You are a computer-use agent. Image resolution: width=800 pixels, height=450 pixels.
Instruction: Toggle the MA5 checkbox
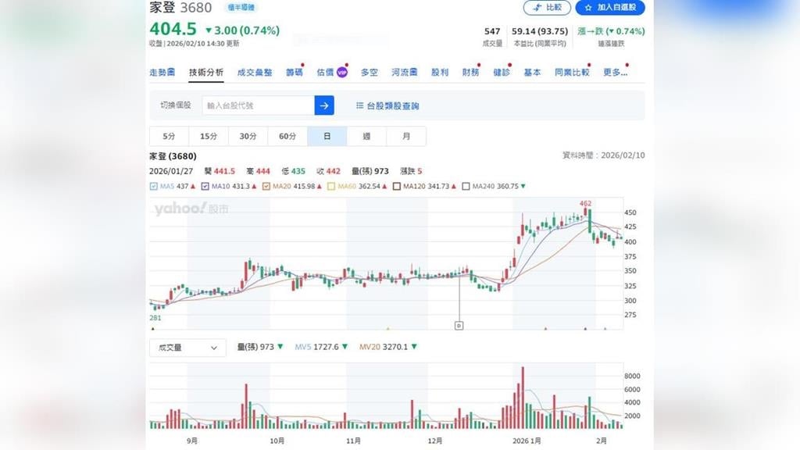pos(154,187)
